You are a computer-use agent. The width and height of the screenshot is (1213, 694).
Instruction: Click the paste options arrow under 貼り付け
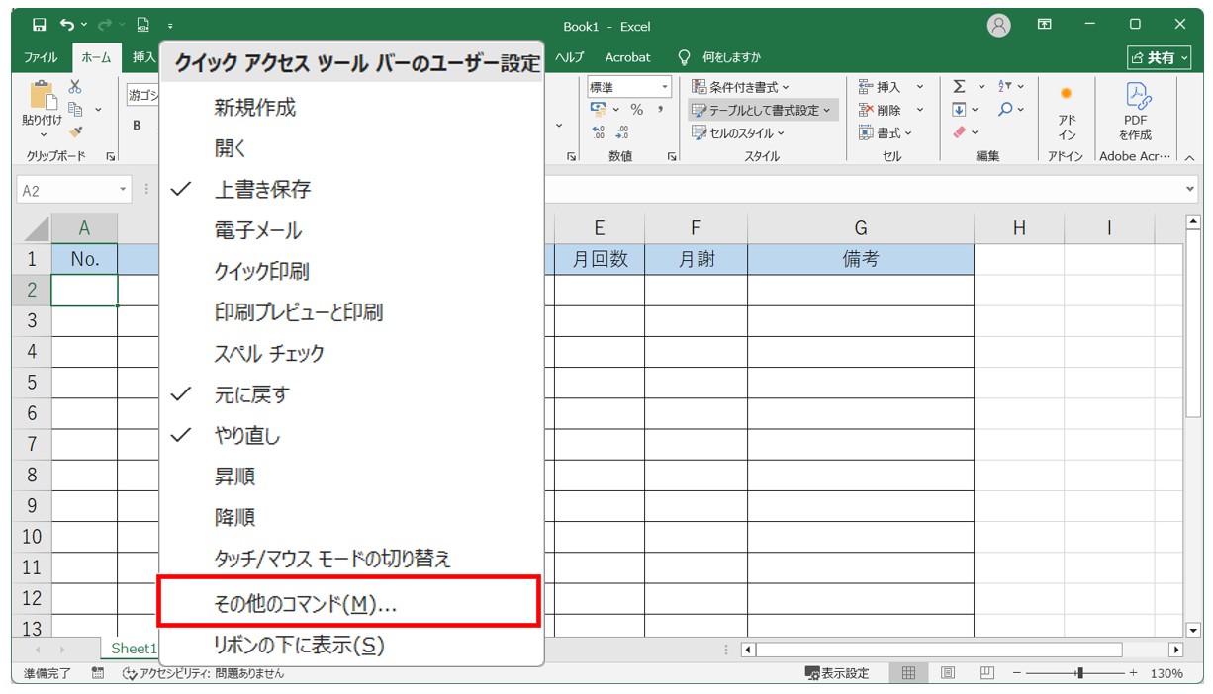pyautogui.click(x=43, y=133)
